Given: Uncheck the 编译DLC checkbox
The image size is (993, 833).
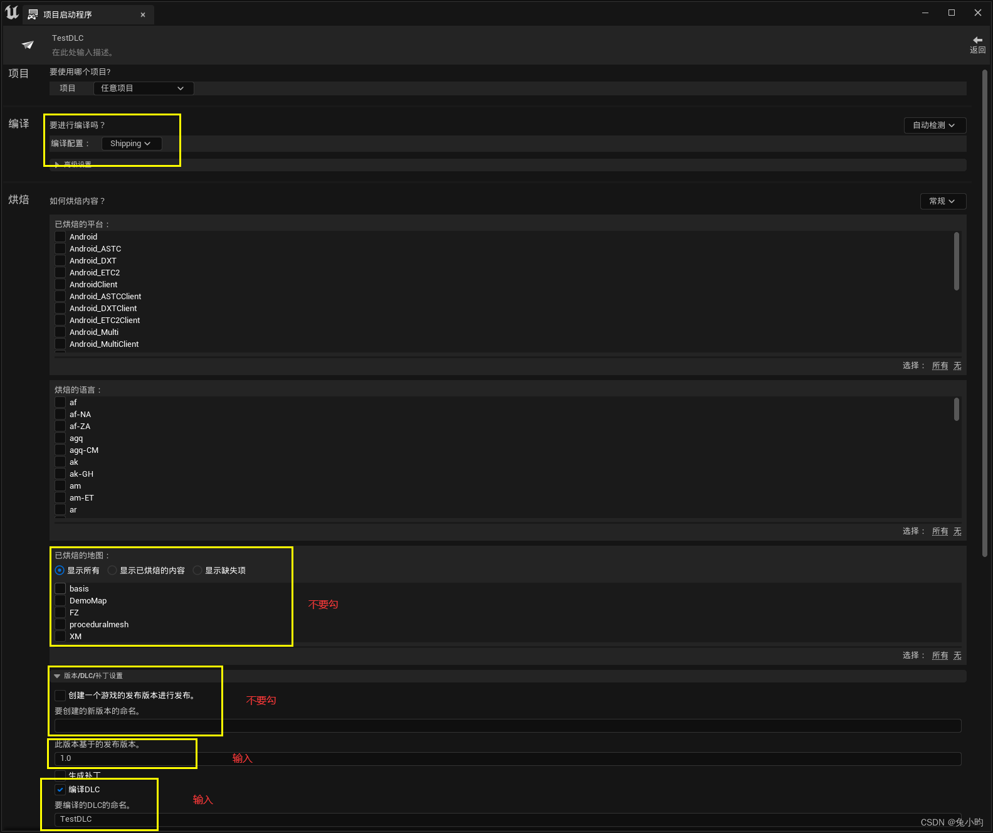Looking at the screenshot, I should point(60,790).
